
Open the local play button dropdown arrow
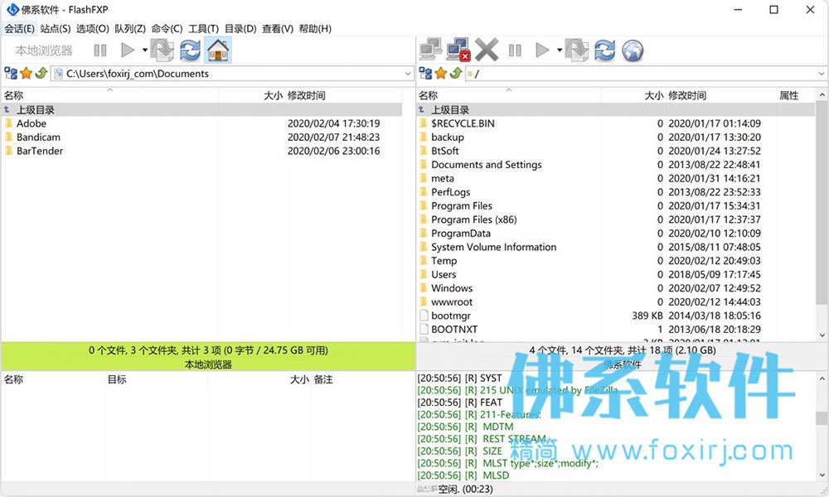pyautogui.click(x=144, y=51)
